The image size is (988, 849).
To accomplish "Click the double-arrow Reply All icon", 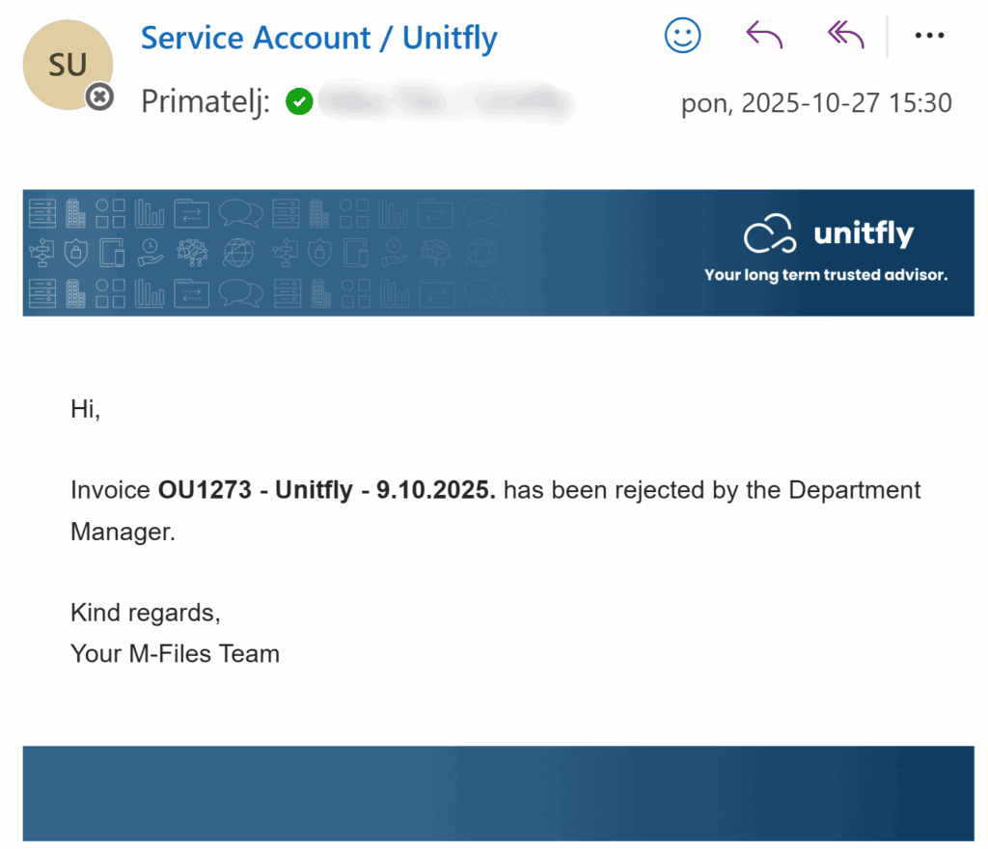I will click(846, 37).
